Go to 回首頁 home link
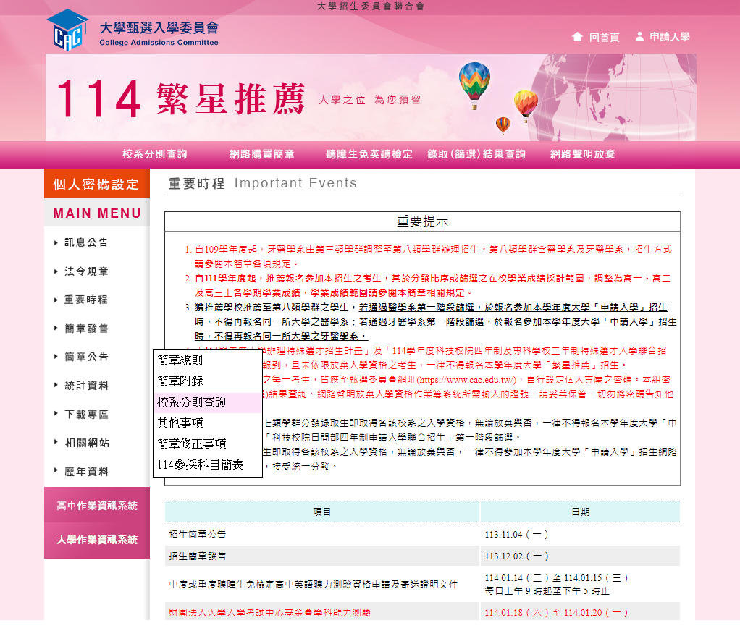This screenshot has height=636, width=740. point(604,37)
